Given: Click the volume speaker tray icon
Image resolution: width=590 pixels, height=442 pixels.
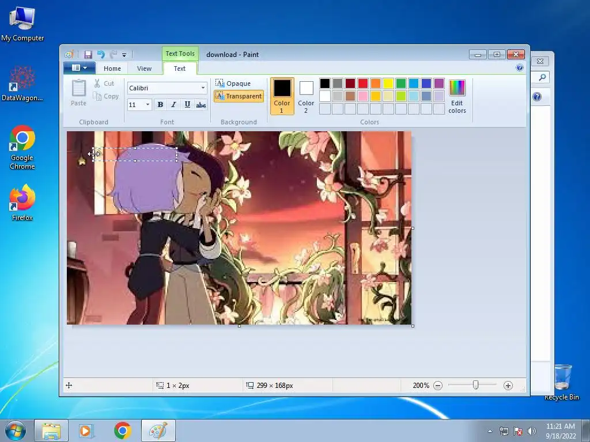Looking at the screenshot, I should coord(531,431).
